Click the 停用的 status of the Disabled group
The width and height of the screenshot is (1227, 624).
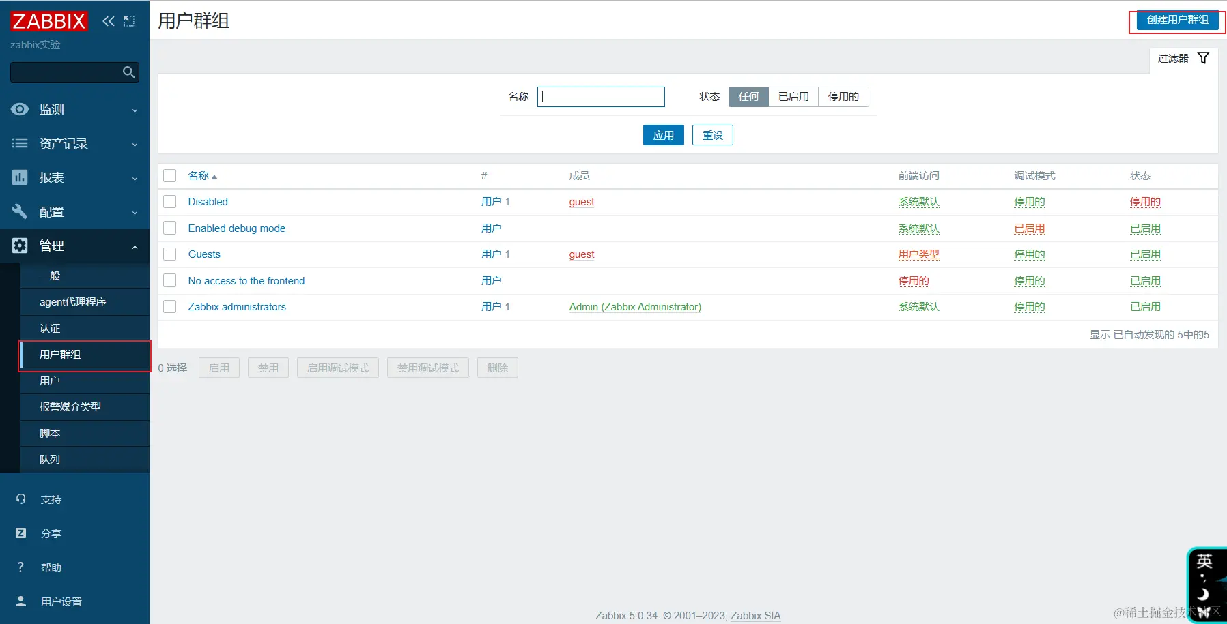pos(1145,202)
